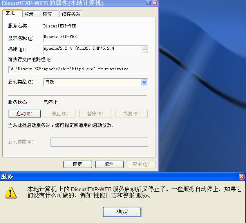Click the help question mark button in title bar
The height and width of the screenshot is (223, 246).
(148, 3)
